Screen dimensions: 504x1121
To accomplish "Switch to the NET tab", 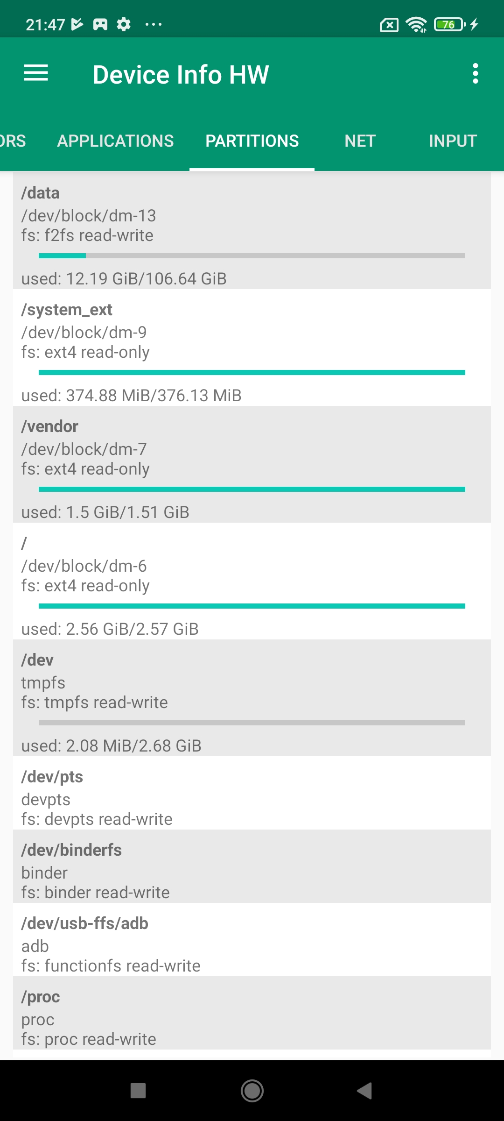I will pos(360,141).
